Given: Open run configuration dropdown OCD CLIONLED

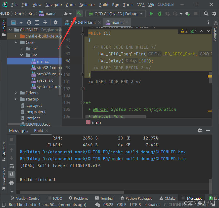Looking at the screenshot, I should pyautogui.click(x=116, y=14).
